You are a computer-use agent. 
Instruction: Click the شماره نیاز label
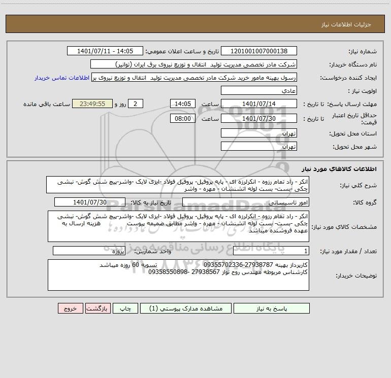(x=363, y=51)
